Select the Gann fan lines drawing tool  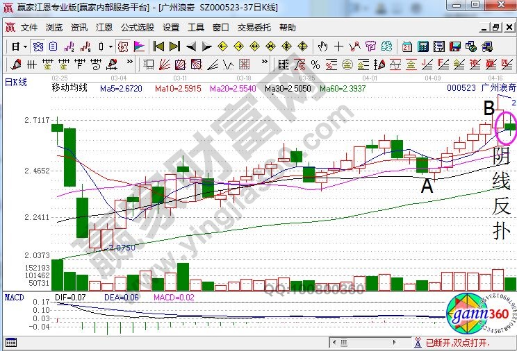pyautogui.click(x=165, y=65)
